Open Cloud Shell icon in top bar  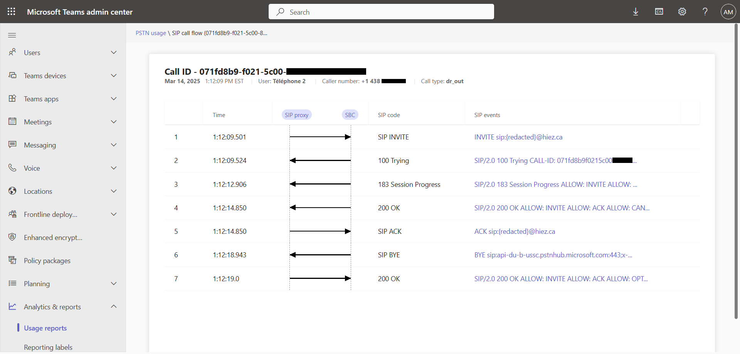[x=659, y=12]
